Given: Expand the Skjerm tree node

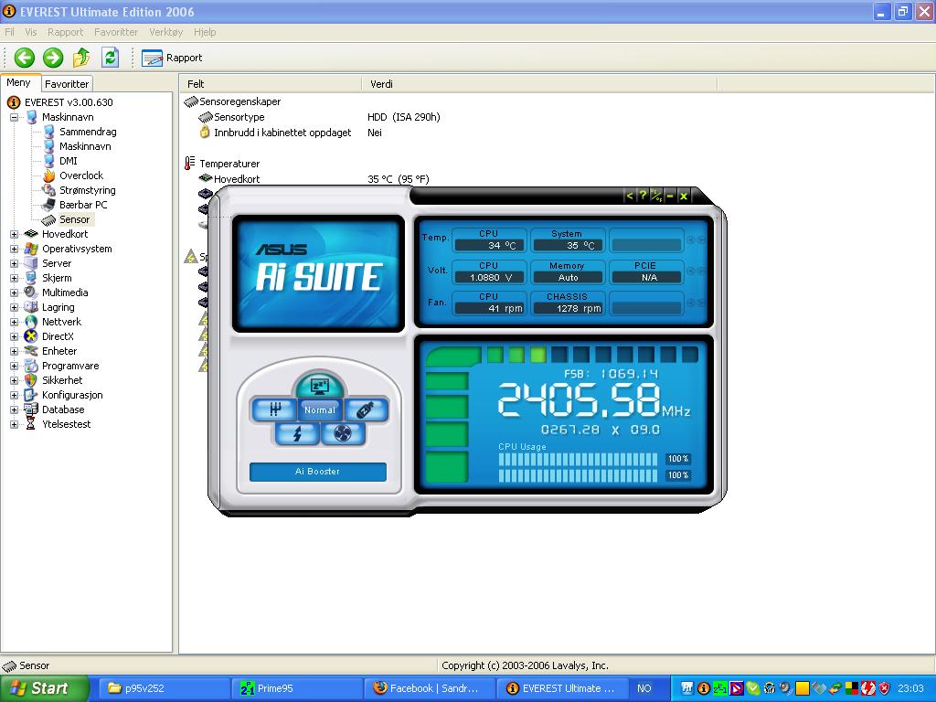Looking at the screenshot, I should [x=14, y=278].
